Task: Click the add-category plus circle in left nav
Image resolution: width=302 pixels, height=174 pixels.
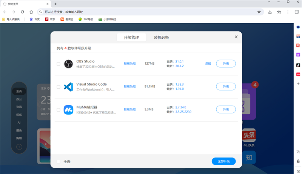Action: [x=19, y=147]
